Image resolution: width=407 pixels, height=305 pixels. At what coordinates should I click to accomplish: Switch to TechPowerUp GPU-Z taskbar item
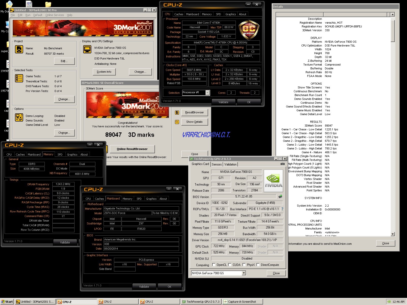pos(201,302)
